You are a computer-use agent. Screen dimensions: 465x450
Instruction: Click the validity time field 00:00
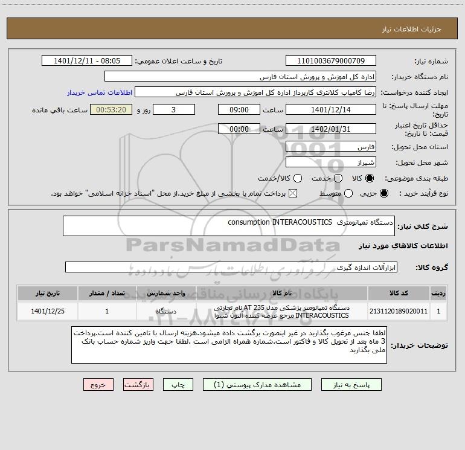[x=239, y=129]
